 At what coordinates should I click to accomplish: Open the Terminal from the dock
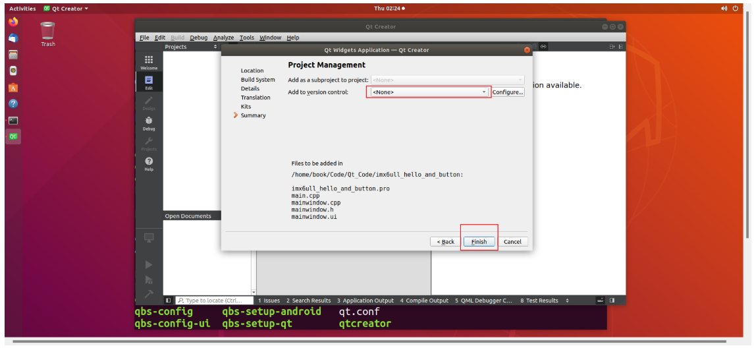[x=13, y=121]
